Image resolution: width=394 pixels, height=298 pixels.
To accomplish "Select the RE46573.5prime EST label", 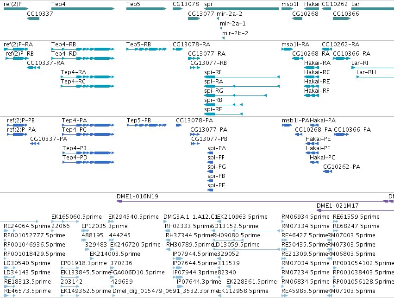I will point(27,291).
